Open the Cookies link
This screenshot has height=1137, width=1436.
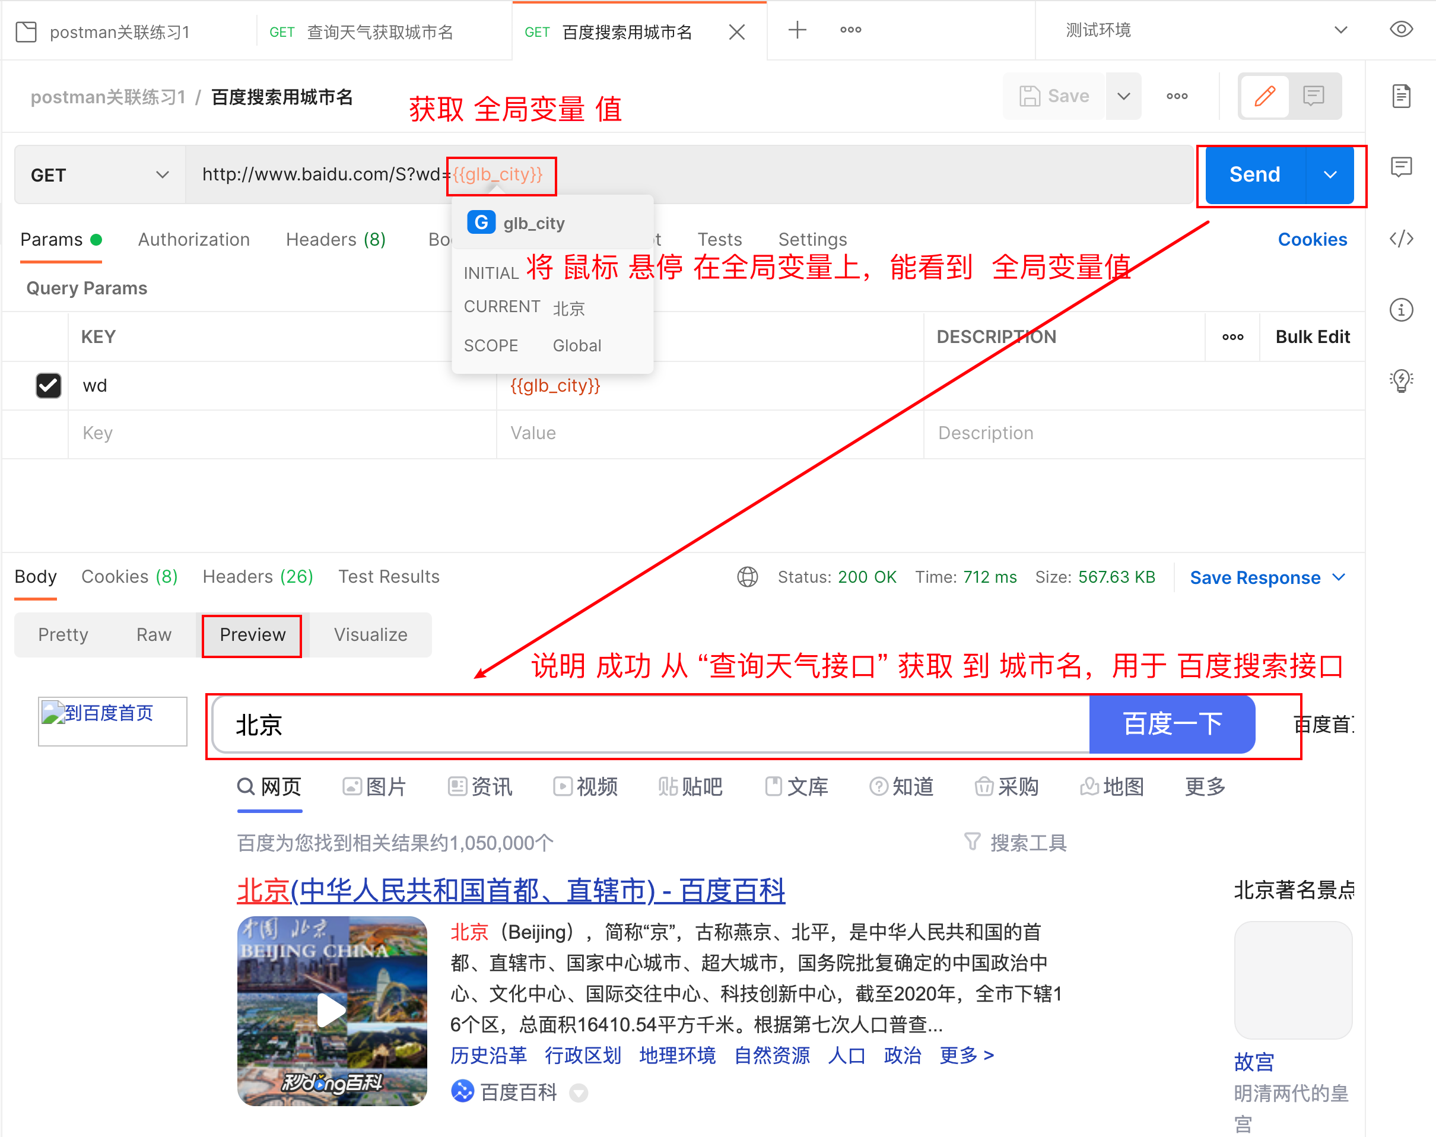(x=1312, y=240)
